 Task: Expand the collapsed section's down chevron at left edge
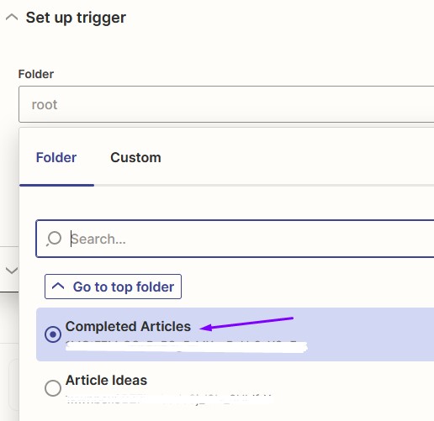[12, 271]
